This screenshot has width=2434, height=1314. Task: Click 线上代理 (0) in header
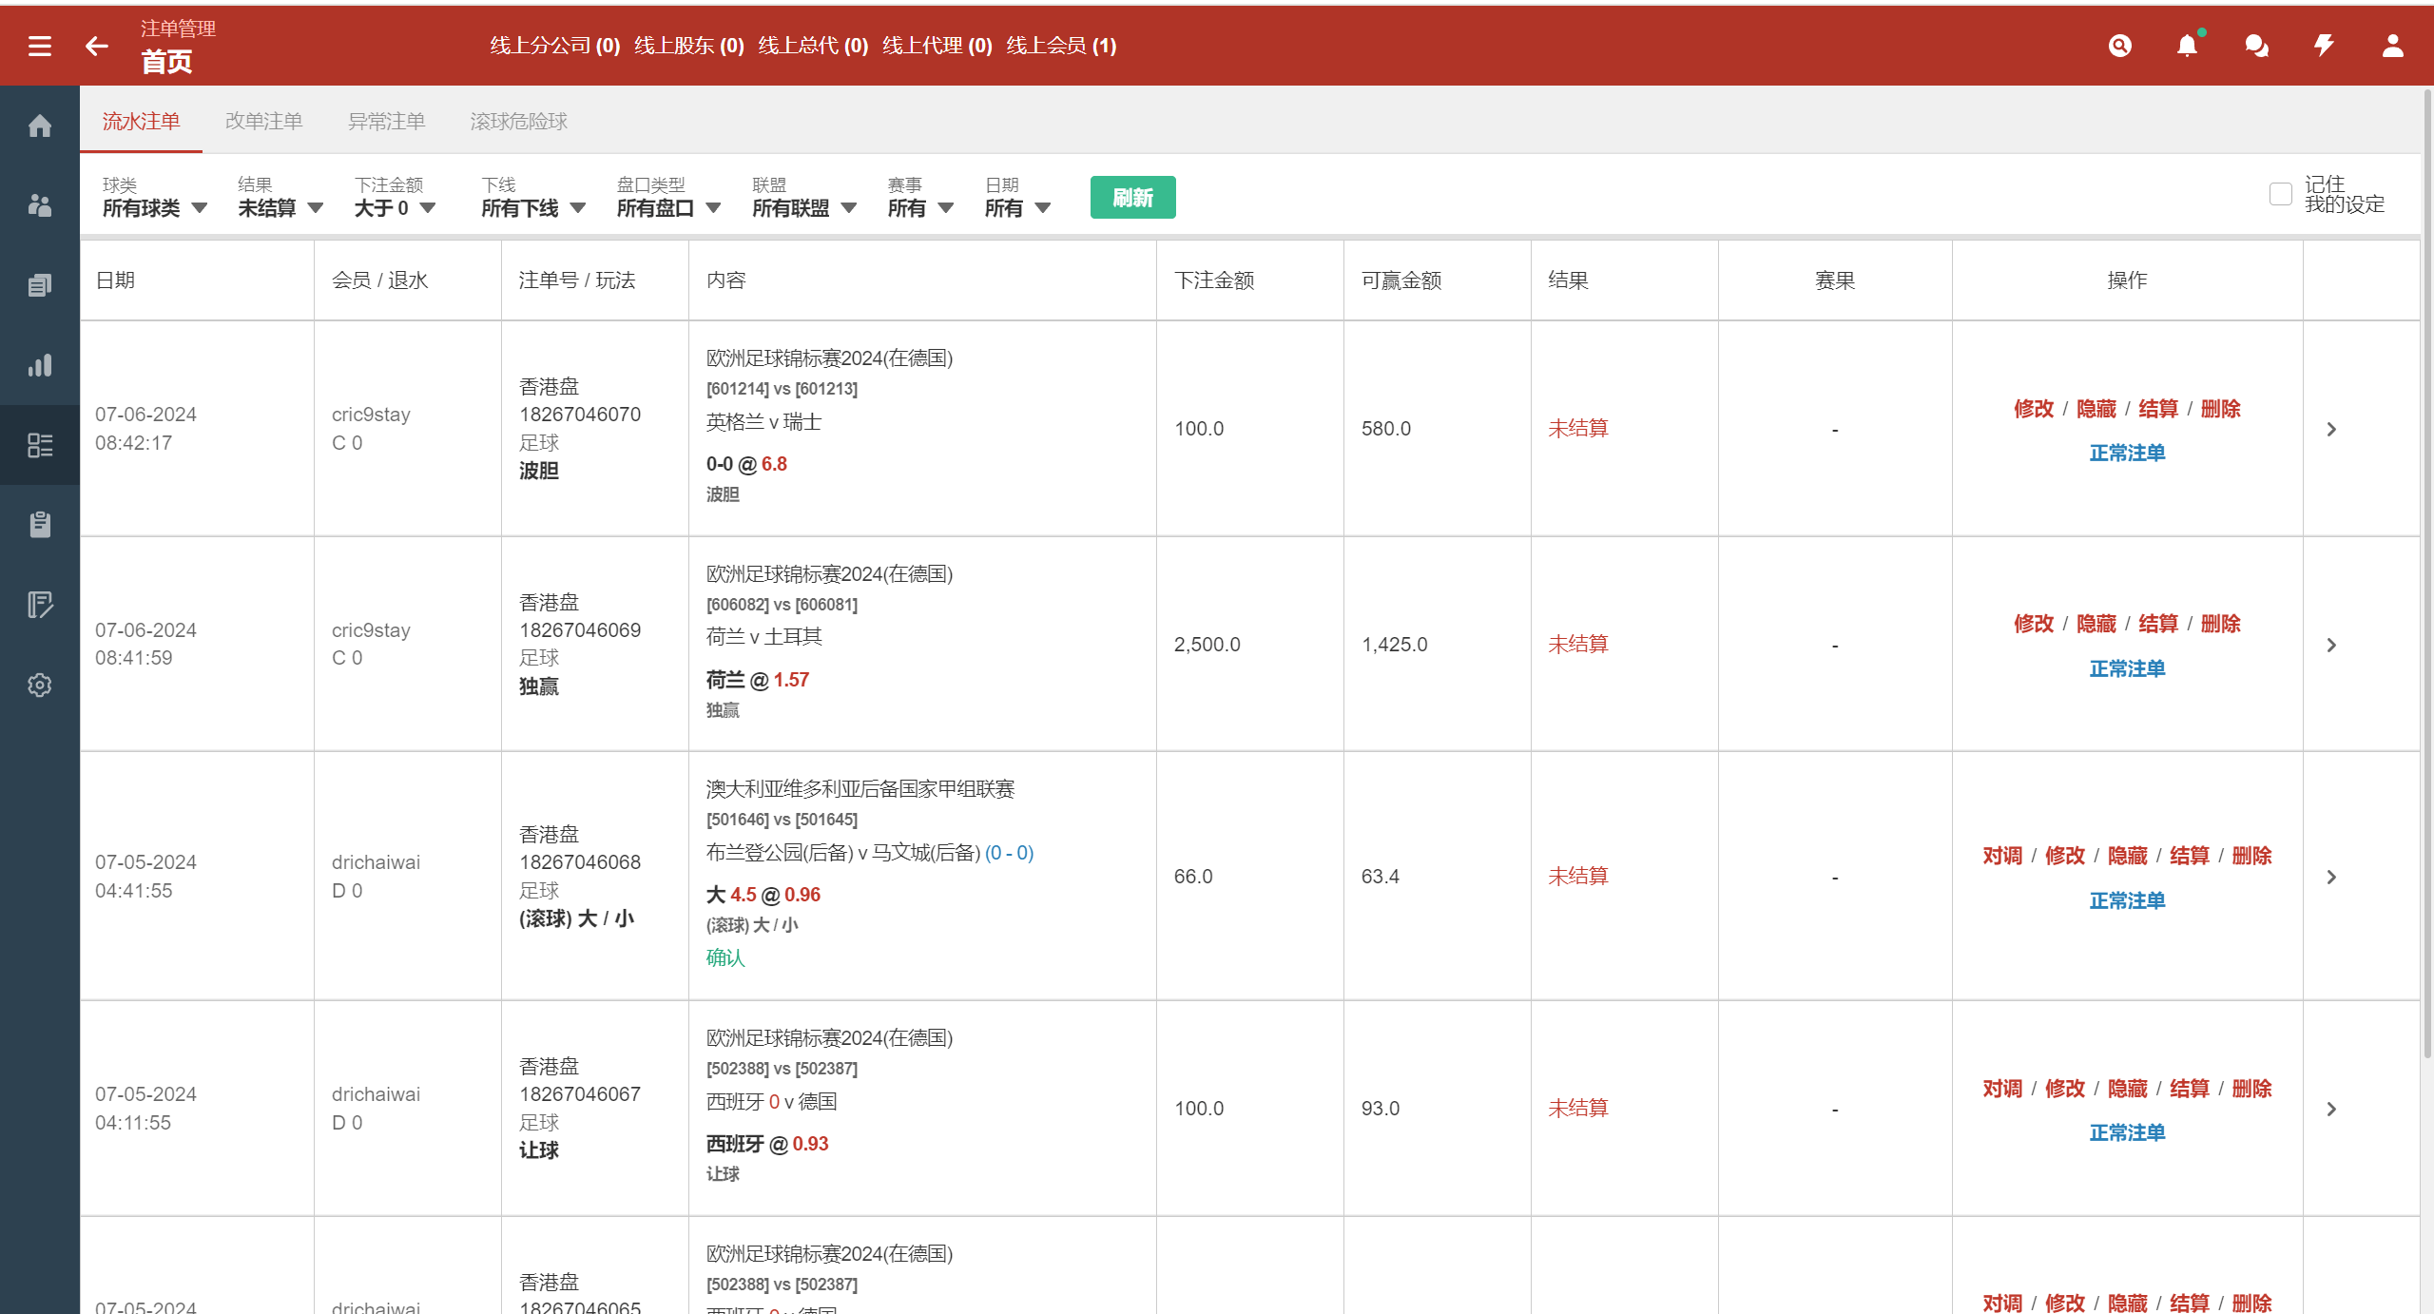pos(937,46)
